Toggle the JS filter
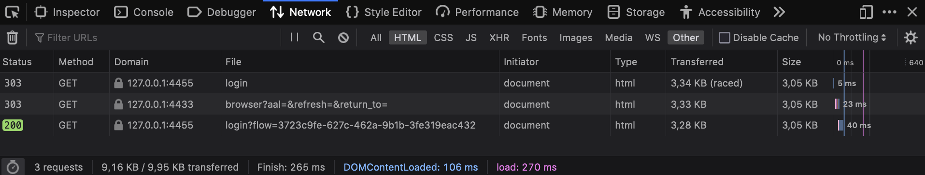 [471, 37]
